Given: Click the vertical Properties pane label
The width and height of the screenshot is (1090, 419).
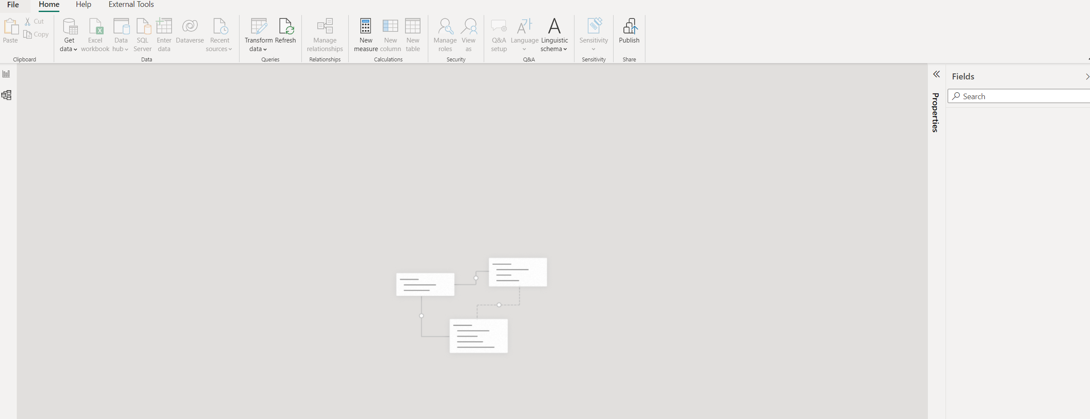Looking at the screenshot, I should pyautogui.click(x=935, y=112).
